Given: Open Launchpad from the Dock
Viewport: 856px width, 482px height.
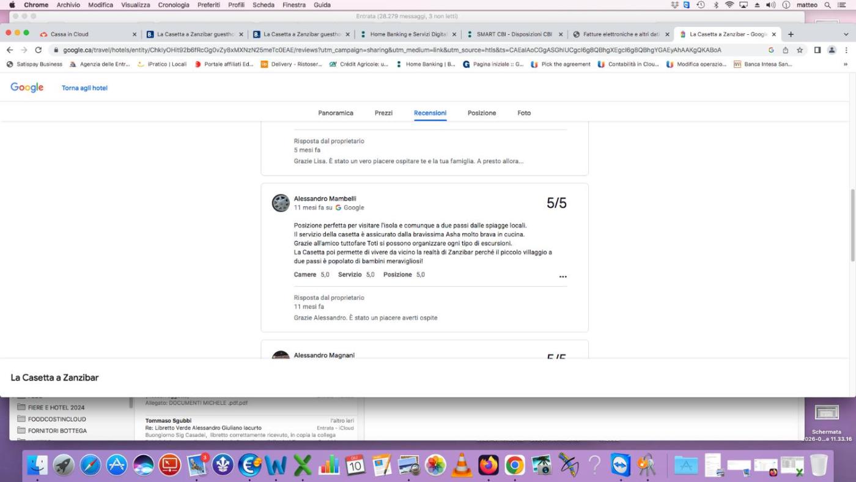Looking at the screenshot, I should (x=64, y=465).
